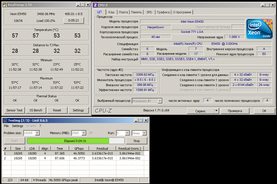This screenshot has height=184, width=277.
Task: Open LinX Settings menu
Action: point(18,126)
